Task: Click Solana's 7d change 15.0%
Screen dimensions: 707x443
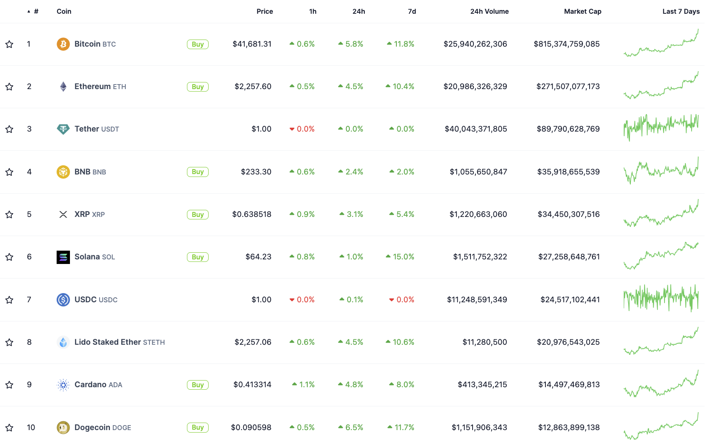Action: (x=400, y=257)
